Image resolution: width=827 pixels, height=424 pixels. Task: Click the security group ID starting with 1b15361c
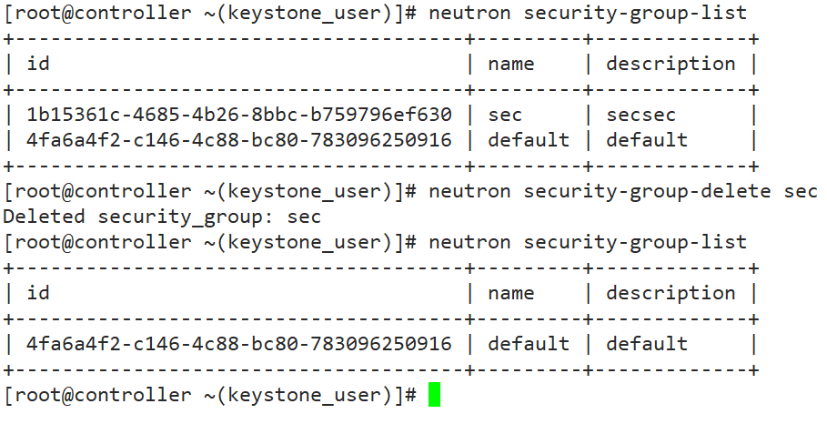239,115
